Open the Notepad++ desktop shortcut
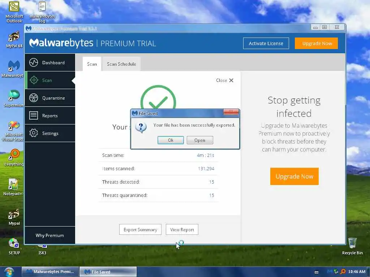The image size is (370, 277). [x=13, y=187]
